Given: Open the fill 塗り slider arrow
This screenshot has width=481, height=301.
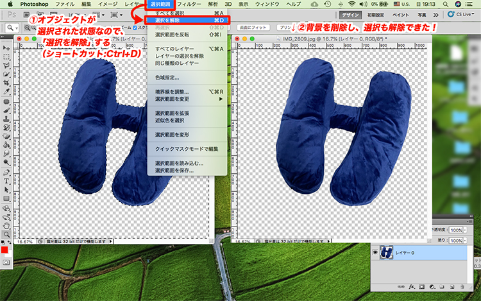Looking at the screenshot, I should [x=466, y=241].
